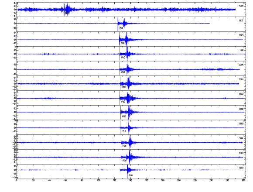
Task: Select the phase pick line on second trace
Action: point(118,24)
